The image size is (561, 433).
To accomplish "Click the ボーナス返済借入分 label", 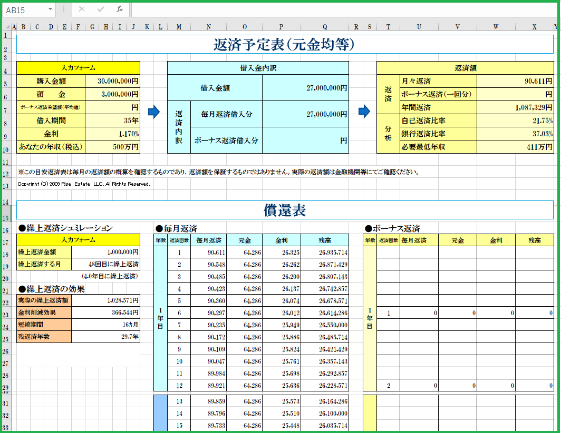I will click(226, 140).
